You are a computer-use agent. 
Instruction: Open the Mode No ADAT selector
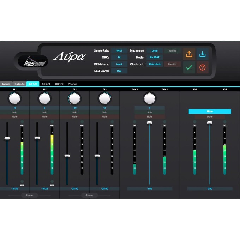pyautogui.click(x=155, y=58)
